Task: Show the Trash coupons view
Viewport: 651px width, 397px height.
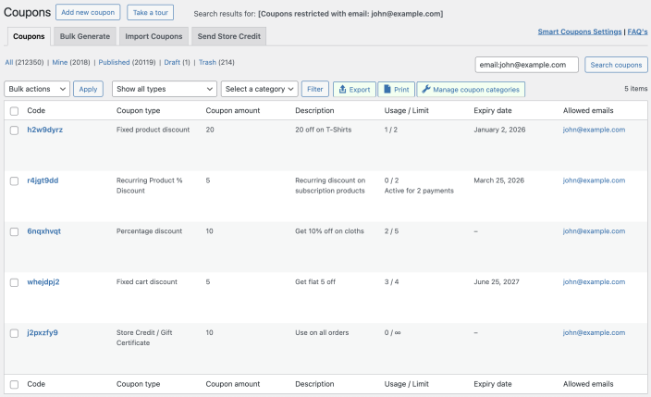Action: point(207,63)
